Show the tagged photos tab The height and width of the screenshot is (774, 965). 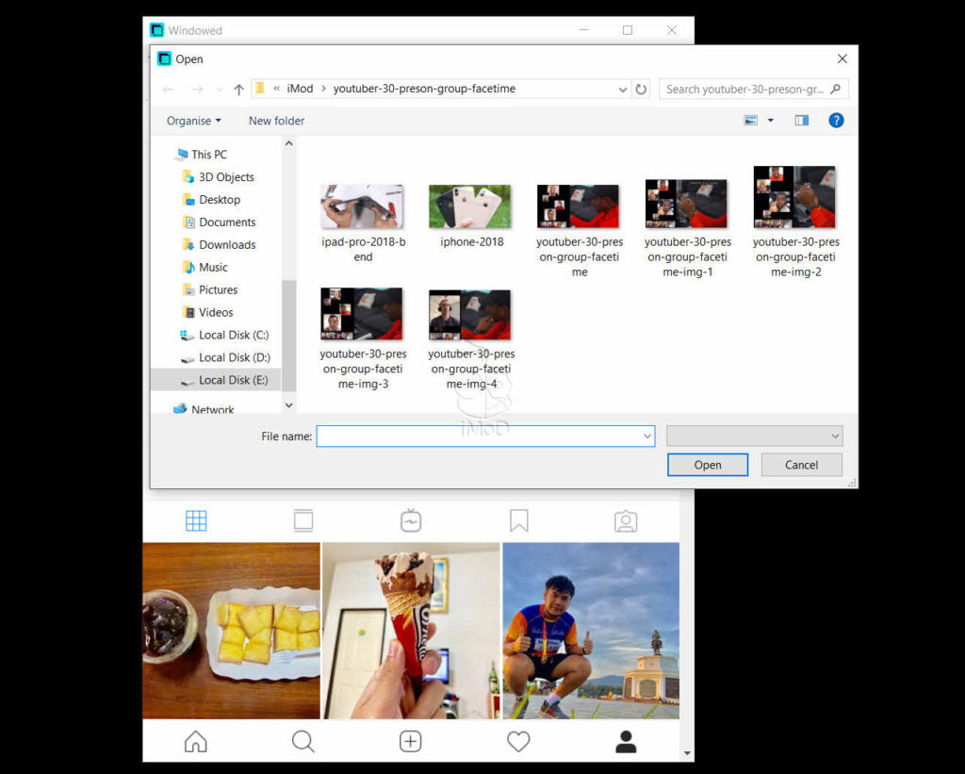point(626,520)
